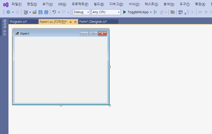
Task: Click the Hot Reload flame icon
Action: pos(161,12)
